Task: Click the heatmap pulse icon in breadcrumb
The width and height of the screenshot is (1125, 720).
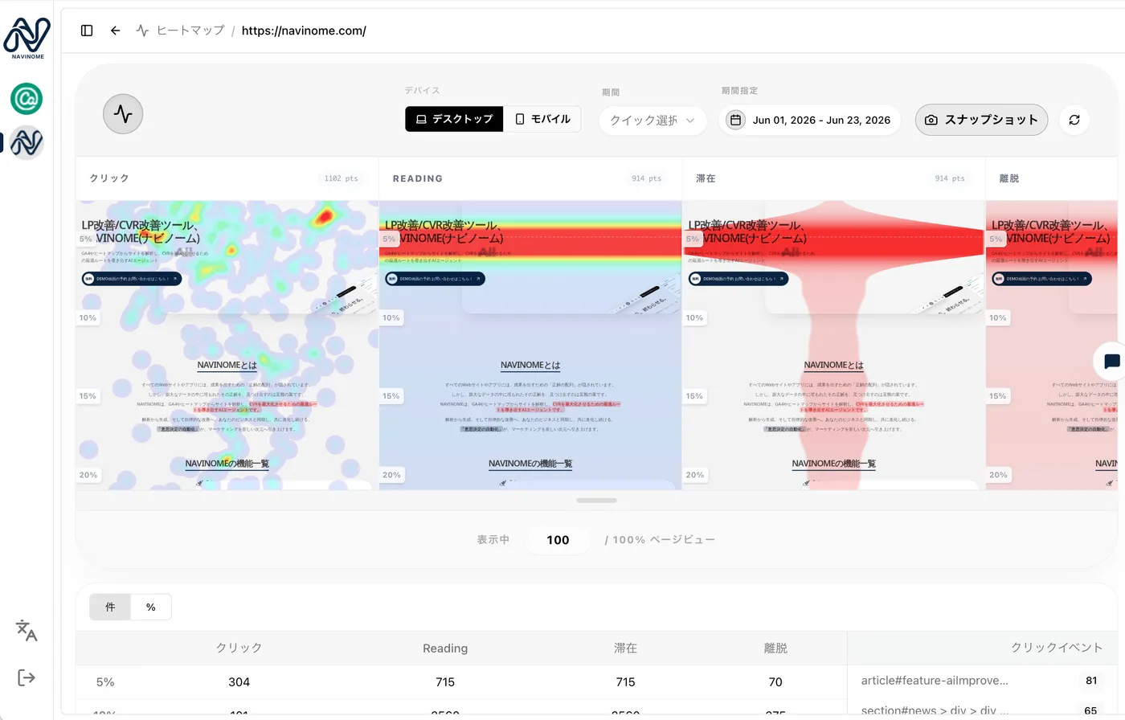Action: 142,31
